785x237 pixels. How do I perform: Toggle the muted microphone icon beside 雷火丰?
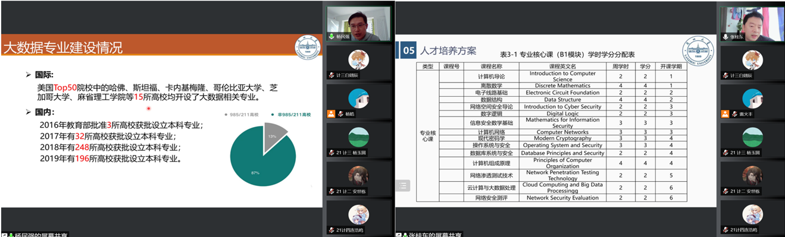(x=735, y=113)
